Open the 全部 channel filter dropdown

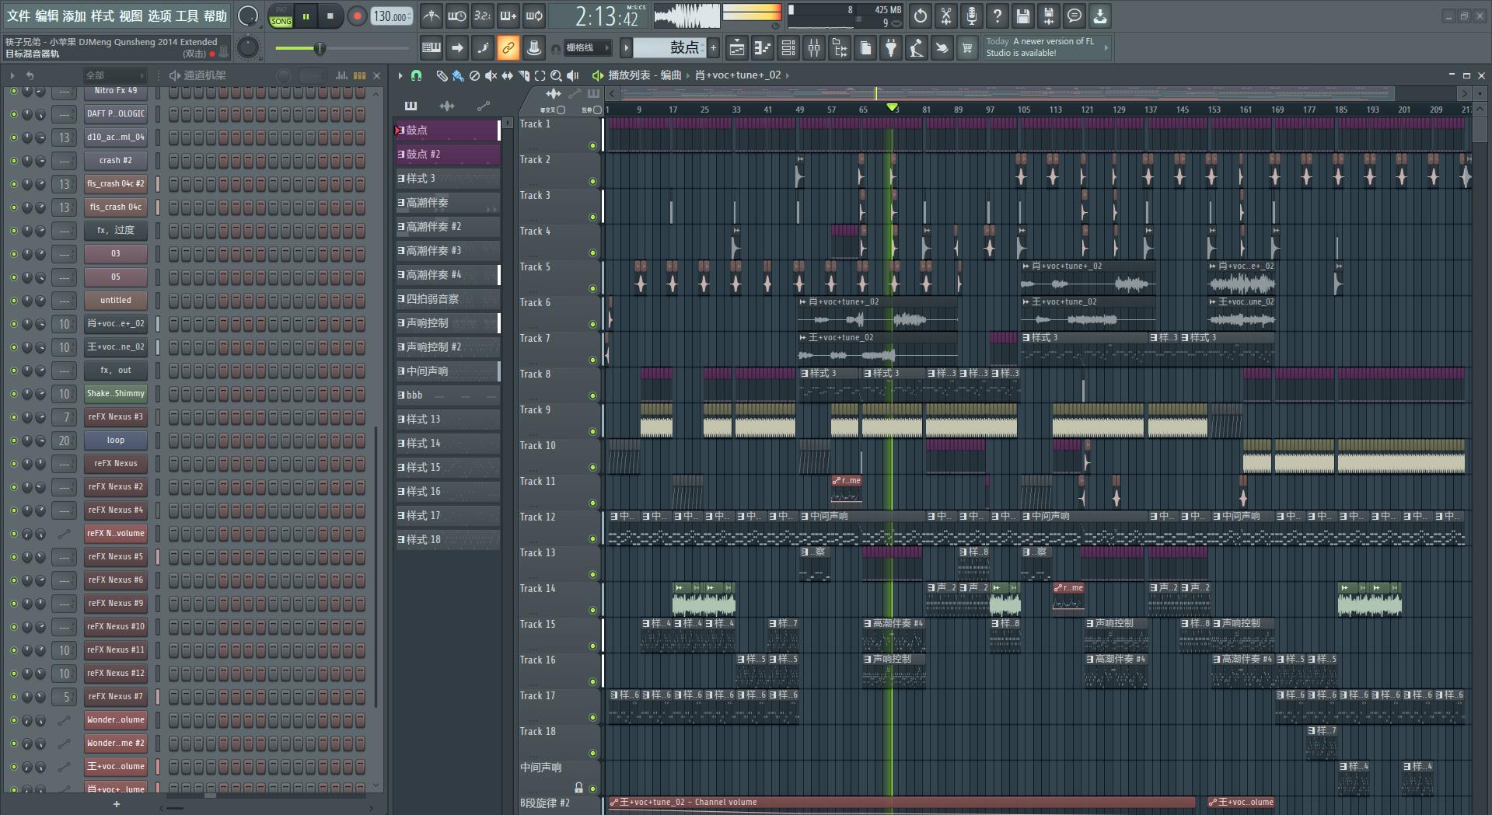(x=114, y=75)
